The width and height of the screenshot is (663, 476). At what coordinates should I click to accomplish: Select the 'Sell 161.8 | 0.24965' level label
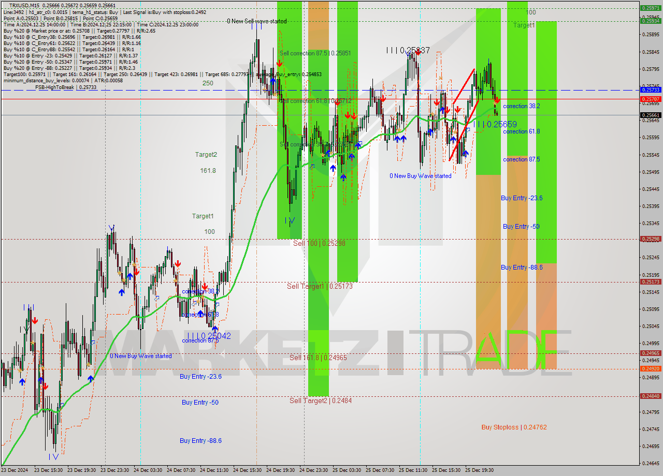point(318,358)
